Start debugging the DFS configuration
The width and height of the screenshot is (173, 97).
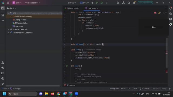click(x=102, y=3)
